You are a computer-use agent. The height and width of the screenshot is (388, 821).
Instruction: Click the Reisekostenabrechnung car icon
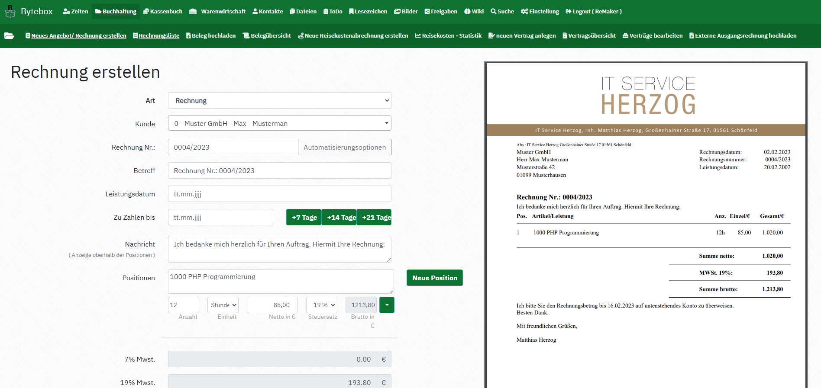pyautogui.click(x=301, y=36)
